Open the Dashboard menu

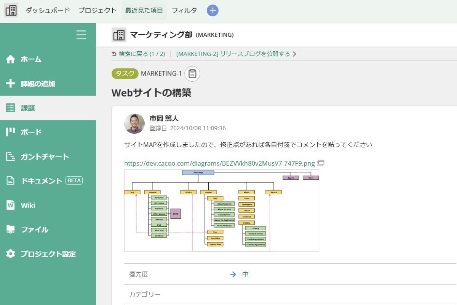click(x=48, y=11)
